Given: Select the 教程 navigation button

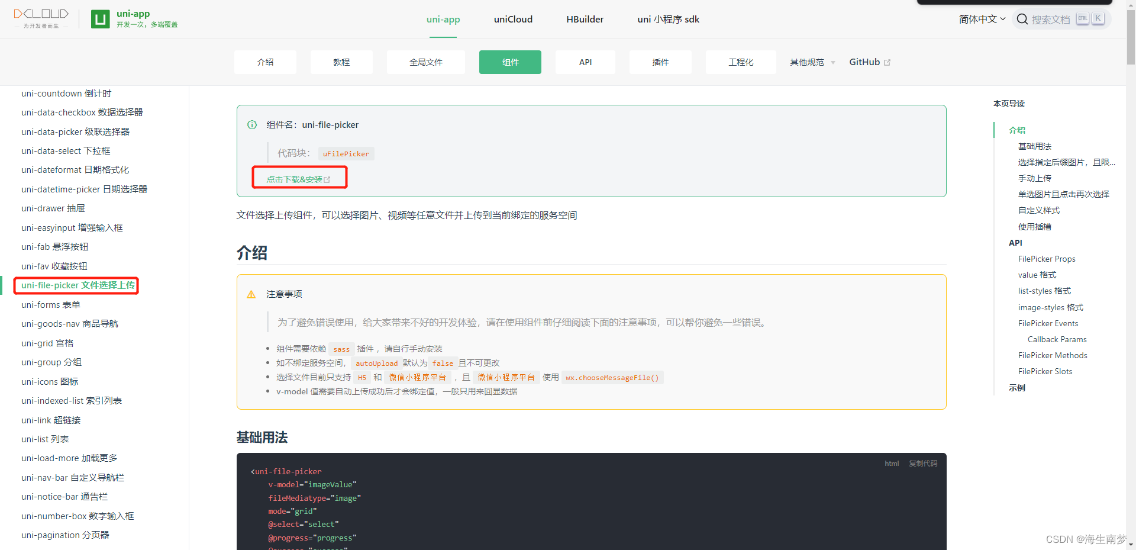Looking at the screenshot, I should coord(341,62).
